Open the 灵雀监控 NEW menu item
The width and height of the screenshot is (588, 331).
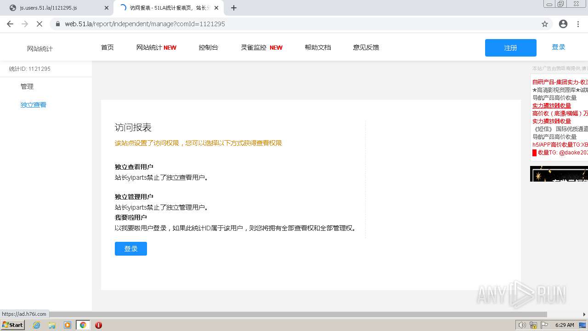point(262,47)
